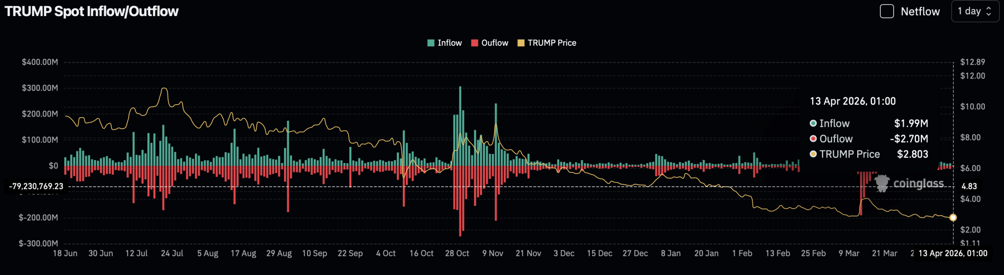1004x275 pixels.
Task: Click the 13 Apr 2026 date axis label
Action: click(952, 253)
